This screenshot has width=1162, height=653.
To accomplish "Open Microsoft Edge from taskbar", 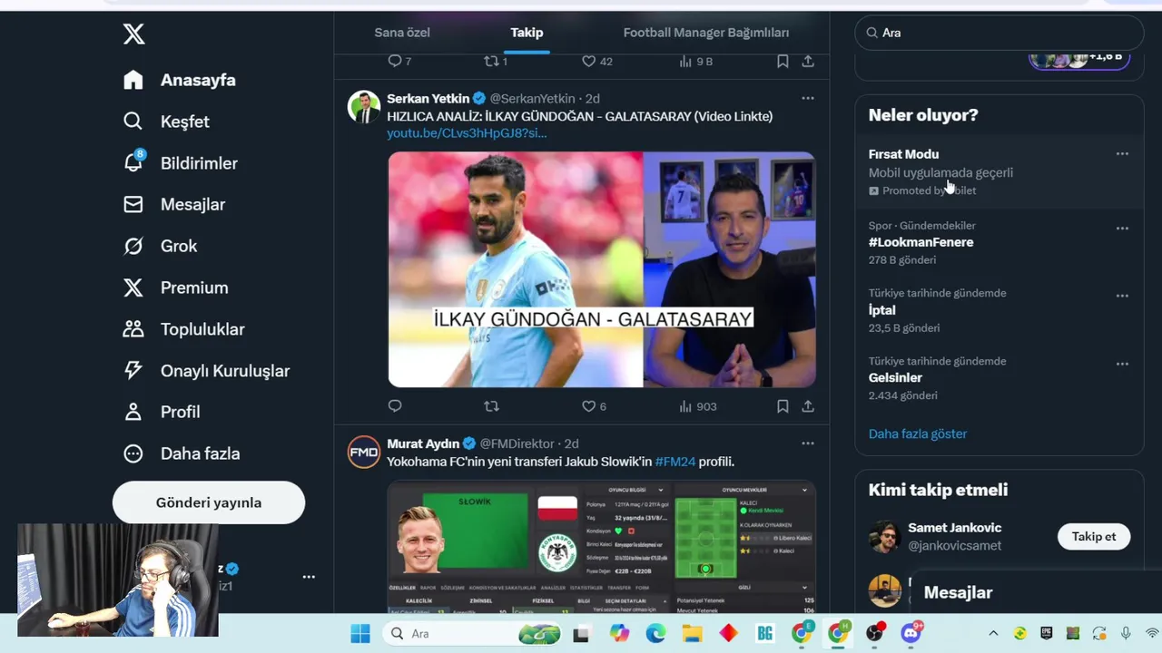I will coord(655,634).
